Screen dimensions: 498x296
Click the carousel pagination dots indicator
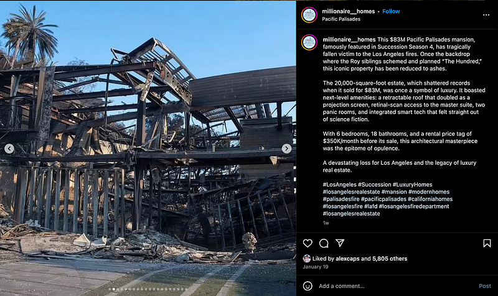point(148,289)
